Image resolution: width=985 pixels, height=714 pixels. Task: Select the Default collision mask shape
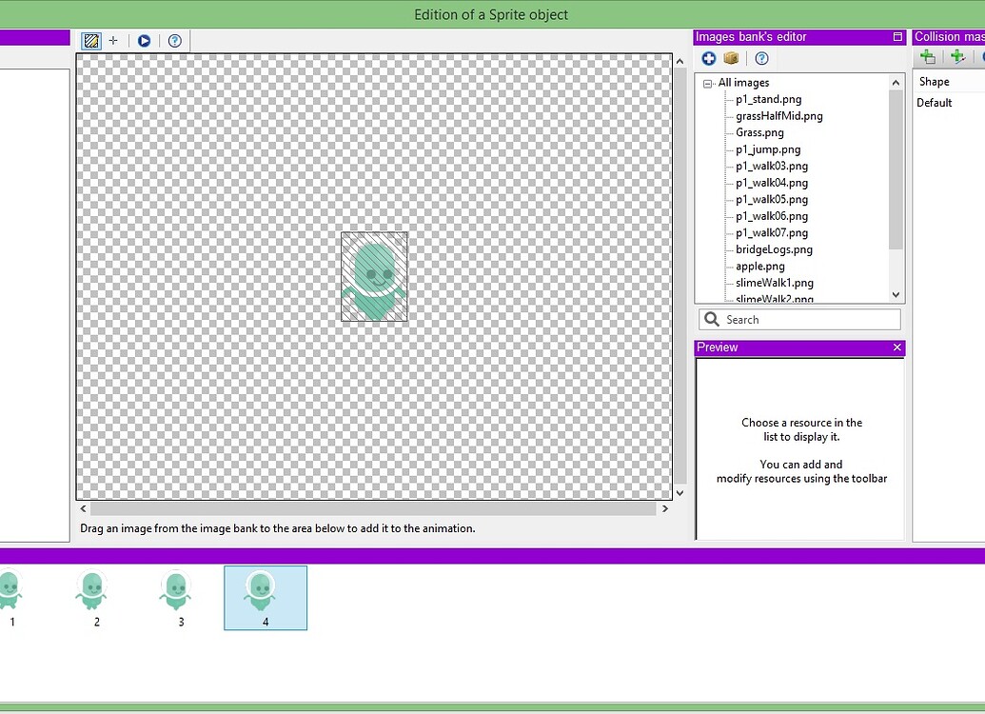(x=935, y=102)
